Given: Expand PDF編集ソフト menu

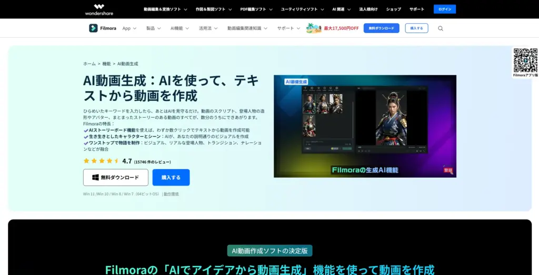Looking at the screenshot, I should tap(256, 9).
